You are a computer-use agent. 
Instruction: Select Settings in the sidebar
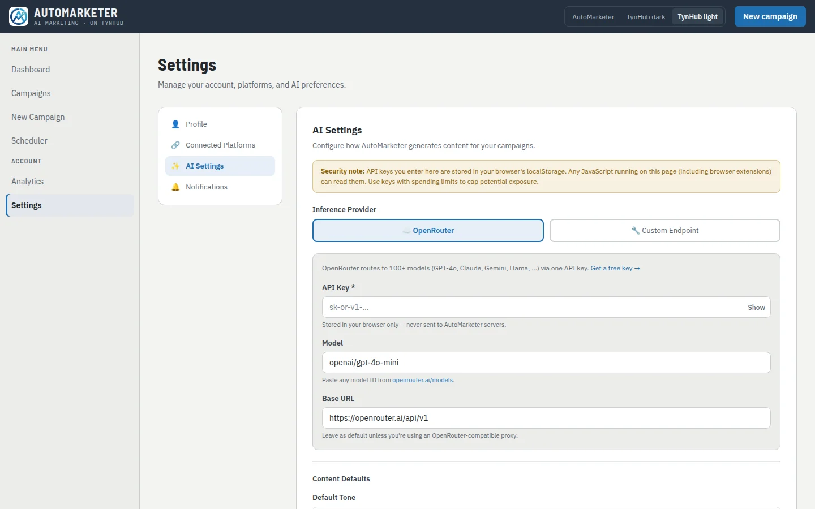tap(70, 205)
